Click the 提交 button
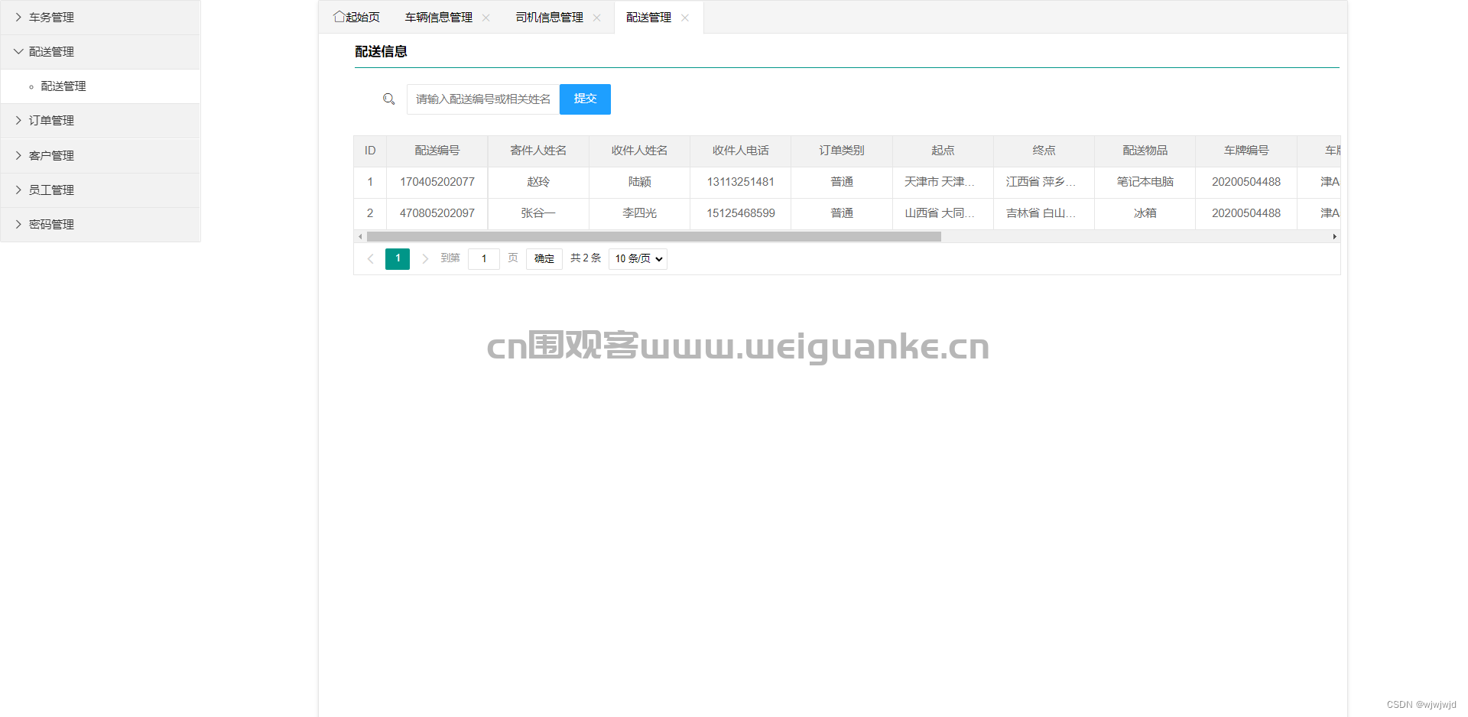The image size is (1468, 717). tap(585, 99)
